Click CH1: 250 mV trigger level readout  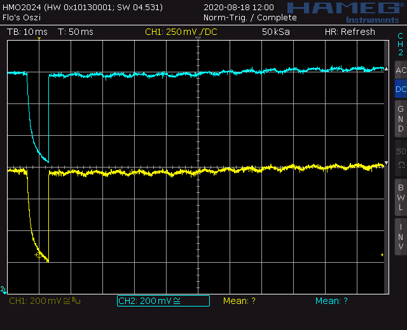click(181, 32)
